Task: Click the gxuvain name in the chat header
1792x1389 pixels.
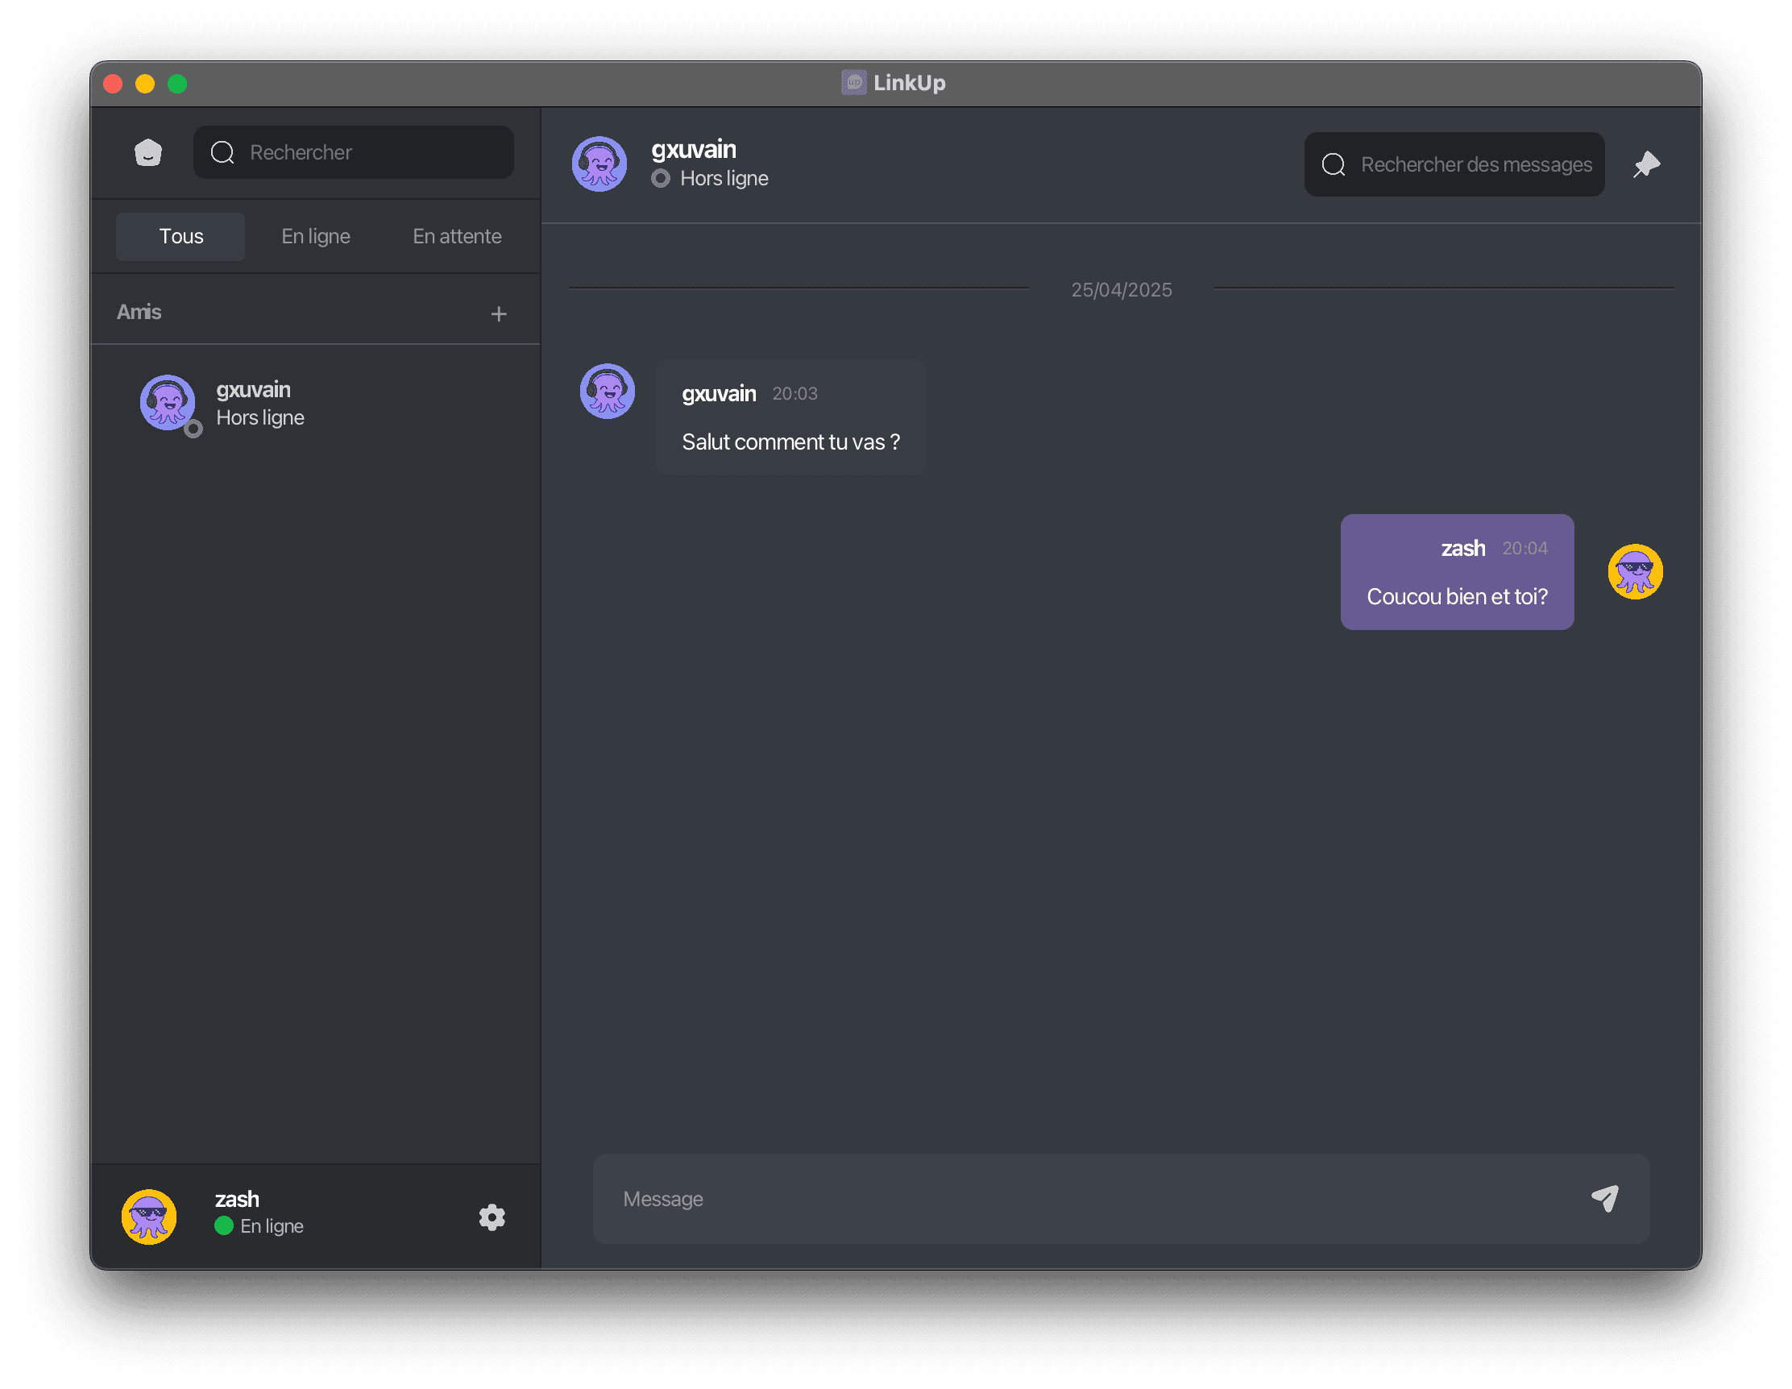Action: [694, 149]
